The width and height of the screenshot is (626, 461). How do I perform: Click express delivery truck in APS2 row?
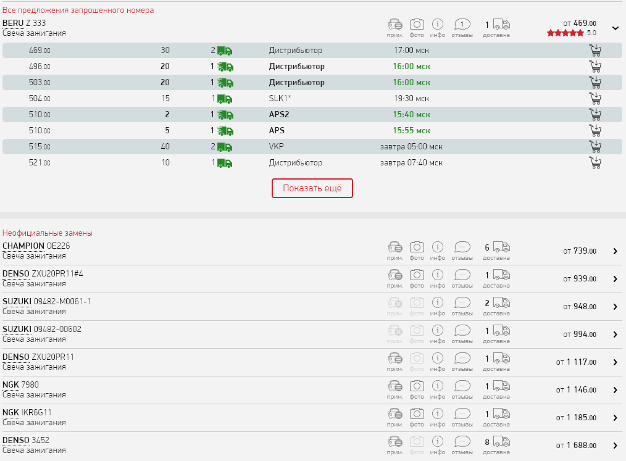point(225,115)
